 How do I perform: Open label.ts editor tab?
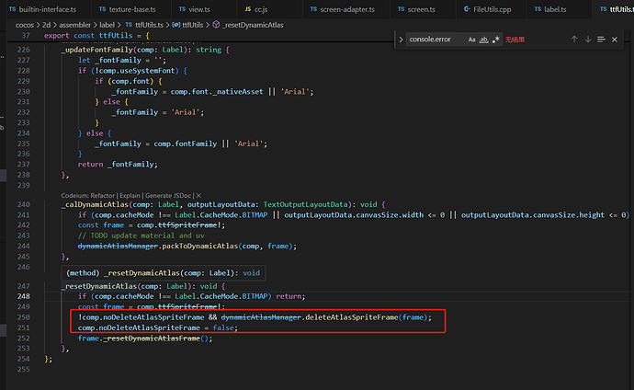coord(550,9)
